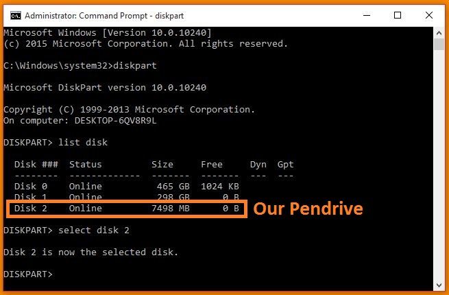449x295 pixels.
Task: Click the Status column header
Action: pos(85,165)
